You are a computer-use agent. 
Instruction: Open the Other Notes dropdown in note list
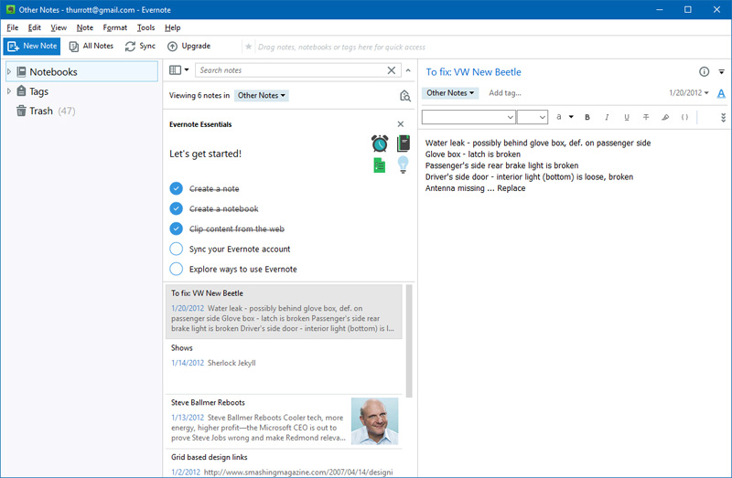[262, 95]
